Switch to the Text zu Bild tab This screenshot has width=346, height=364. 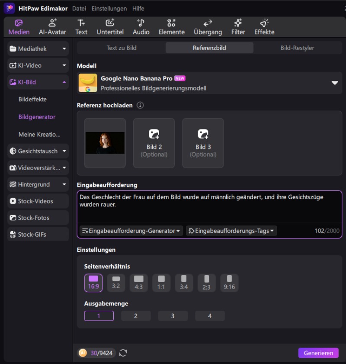coord(121,48)
